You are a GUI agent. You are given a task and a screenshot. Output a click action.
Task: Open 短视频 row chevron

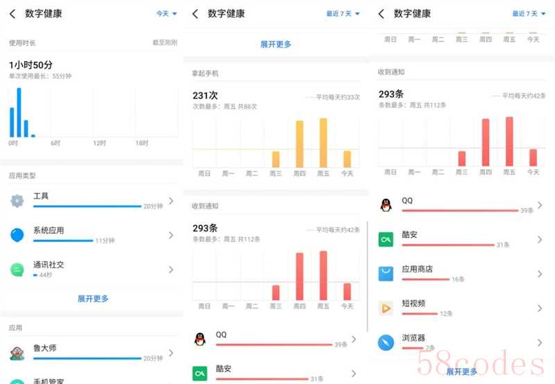click(x=540, y=308)
